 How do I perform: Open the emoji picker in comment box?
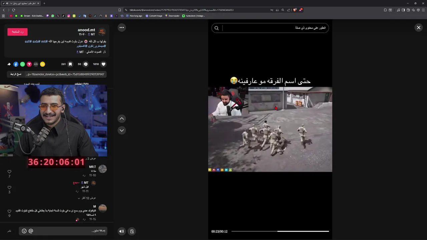(x=24, y=231)
